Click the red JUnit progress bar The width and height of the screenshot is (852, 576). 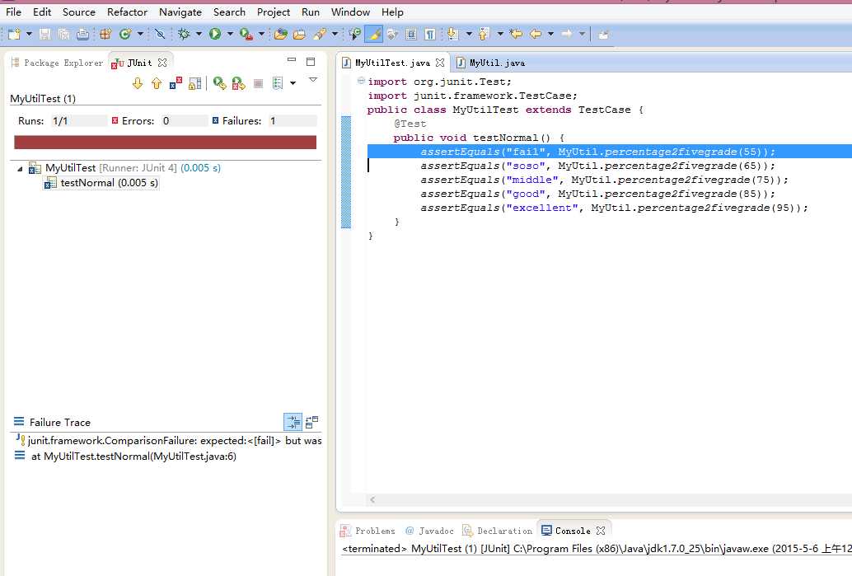click(x=165, y=143)
